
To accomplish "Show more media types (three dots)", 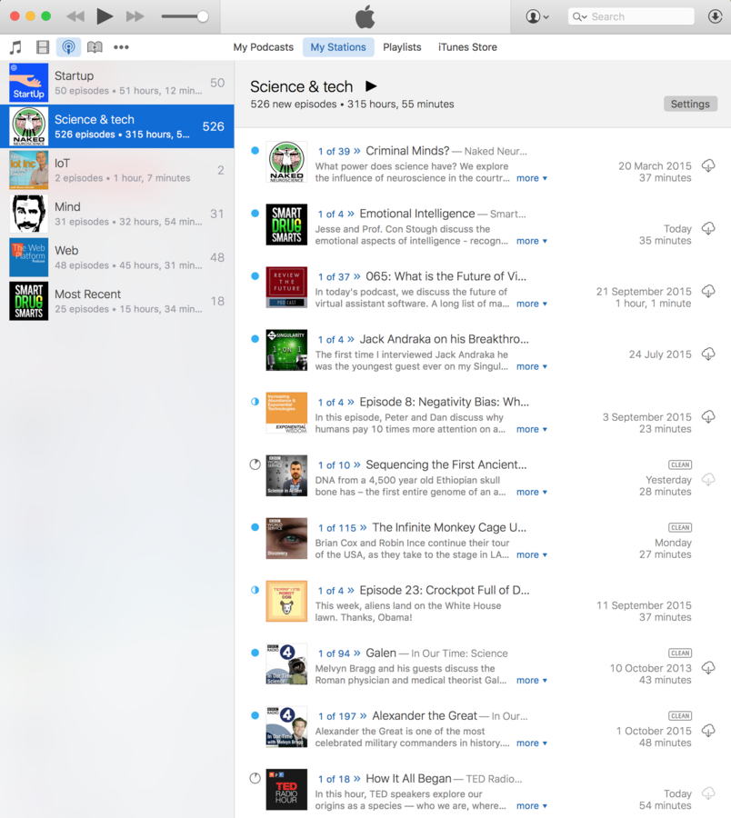I will pos(121,47).
